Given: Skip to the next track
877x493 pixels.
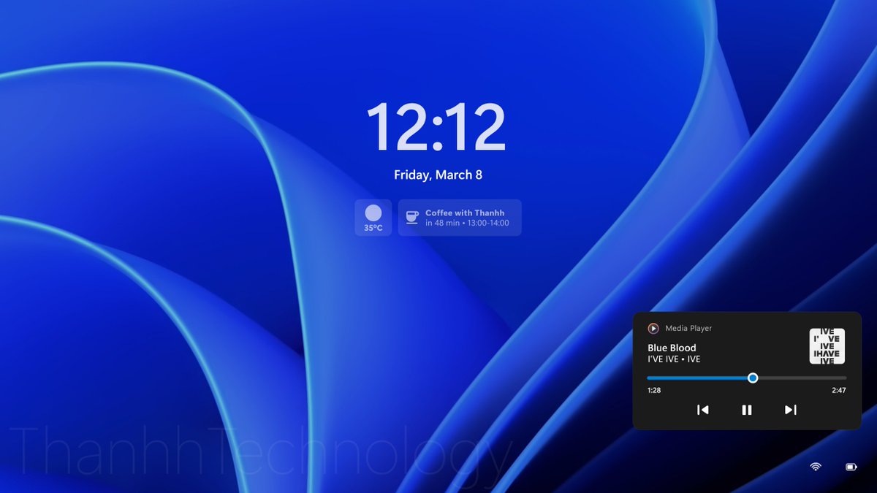Looking at the screenshot, I should (x=790, y=410).
